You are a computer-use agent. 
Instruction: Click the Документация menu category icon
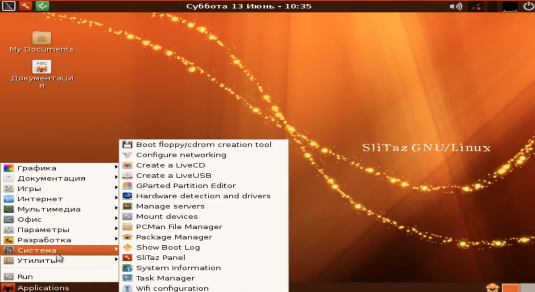click(x=8, y=178)
